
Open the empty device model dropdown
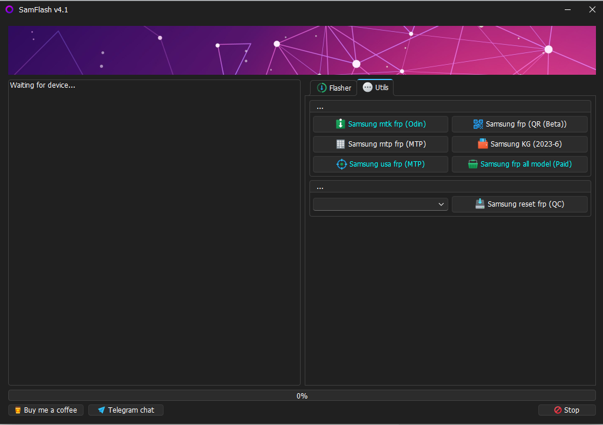[x=380, y=204]
